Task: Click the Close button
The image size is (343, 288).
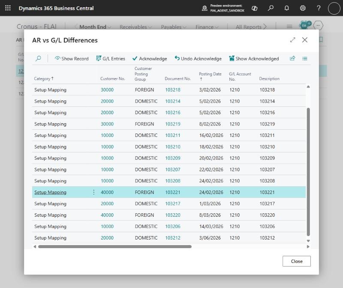Action: (296, 261)
